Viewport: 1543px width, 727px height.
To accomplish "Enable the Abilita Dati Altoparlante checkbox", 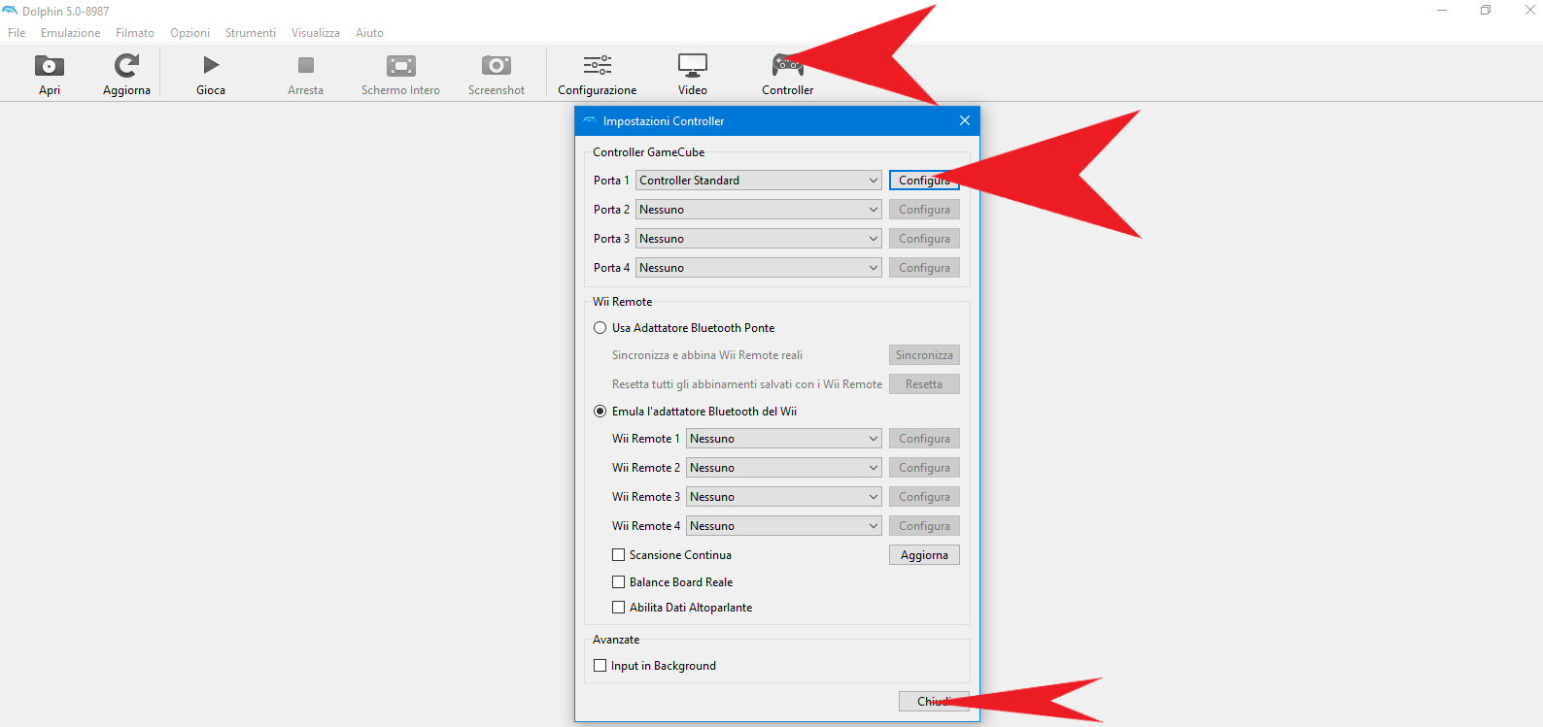I will pyautogui.click(x=619, y=608).
